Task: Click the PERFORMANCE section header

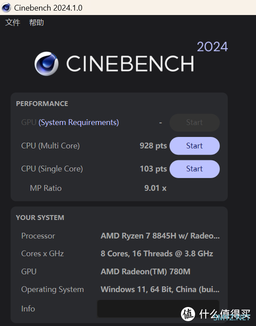Action: 42,104
